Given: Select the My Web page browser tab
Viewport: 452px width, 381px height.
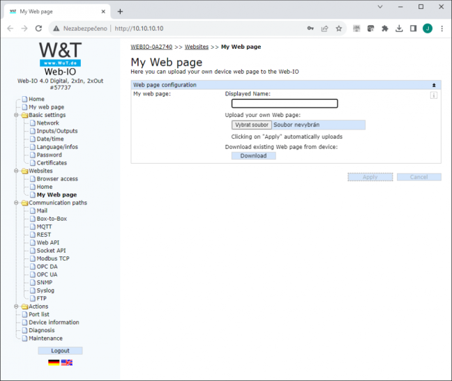Looking at the screenshot, I should (x=57, y=12).
